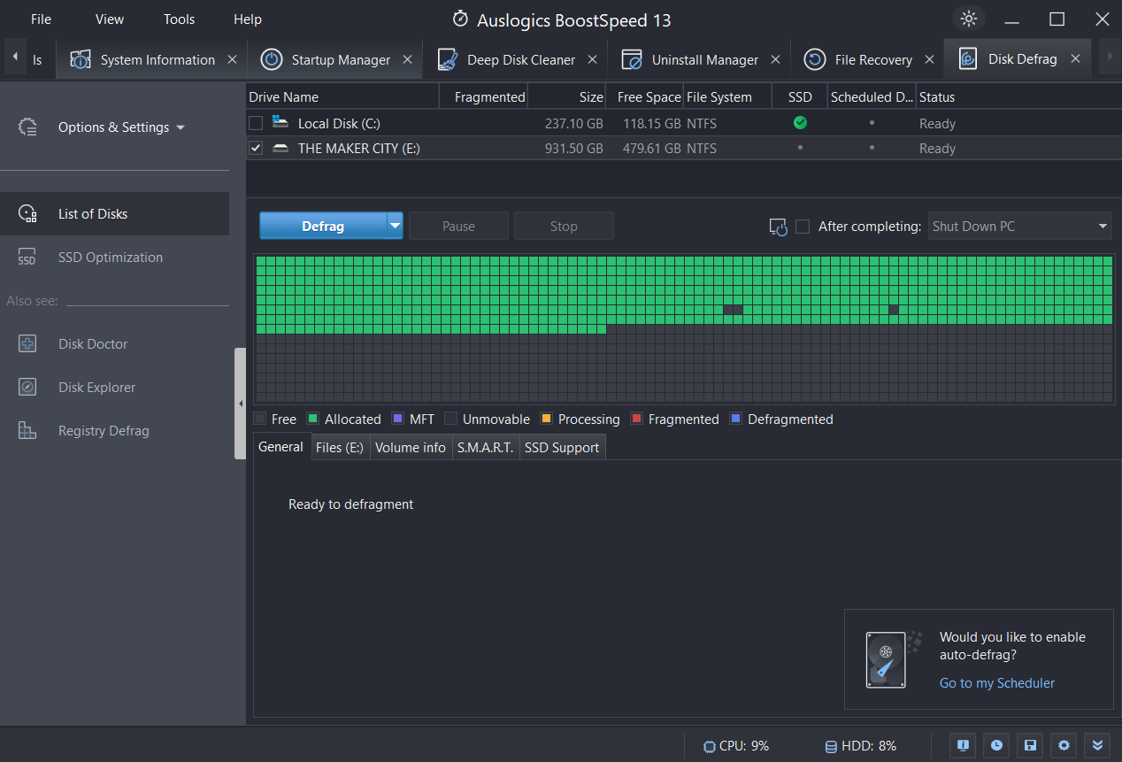This screenshot has height=762, width=1122.
Task: Close the Deep Disk Cleaner tab
Action: pos(592,59)
